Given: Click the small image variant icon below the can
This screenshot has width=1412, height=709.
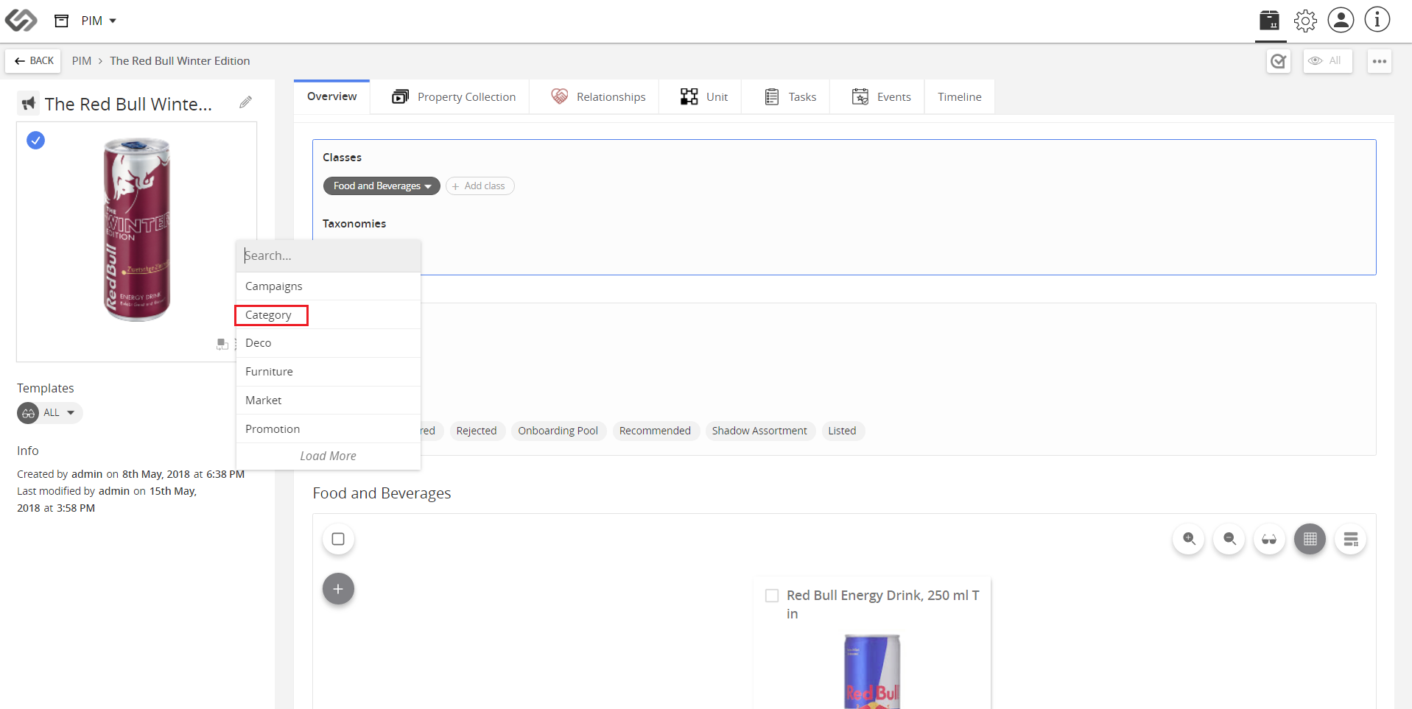Looking at the screenshot, I should (x=222, y=344).
